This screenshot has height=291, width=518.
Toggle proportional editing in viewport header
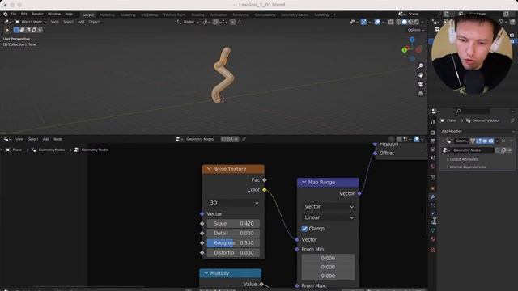point(233,22)
